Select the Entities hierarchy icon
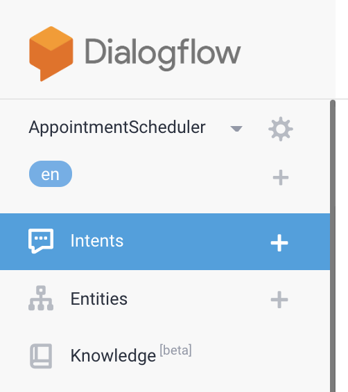348x392 pixels. [x=41, y=299]
